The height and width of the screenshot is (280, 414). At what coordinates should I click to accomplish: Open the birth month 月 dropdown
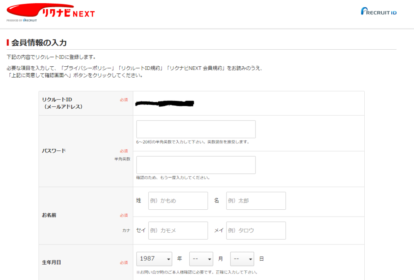pos(201,259)
